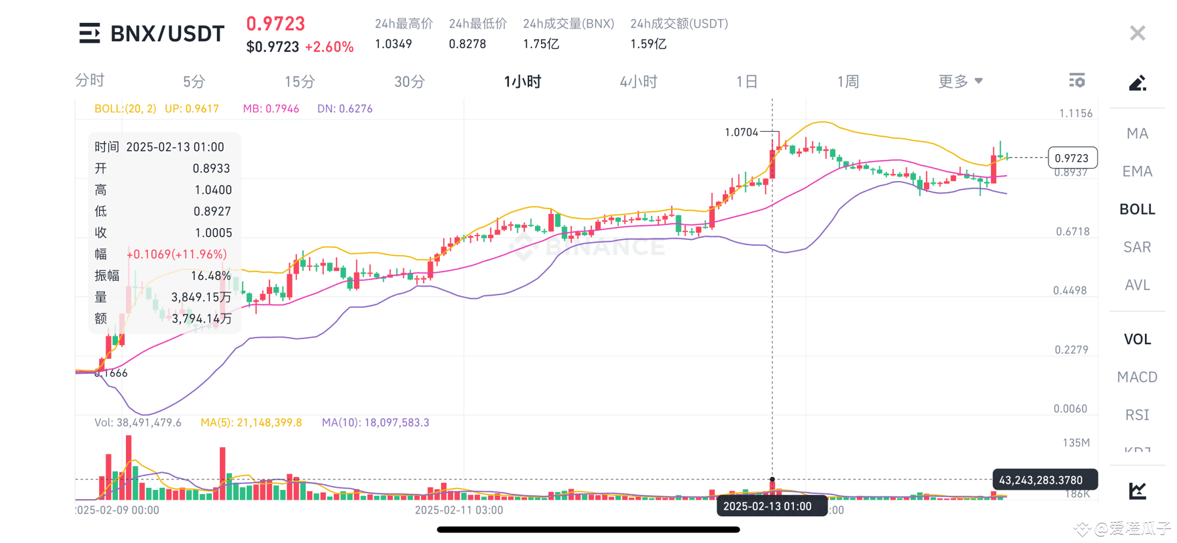Viewport: 1177px width, 543px height.
Task: Switch to the 分时 timeframe
Action: coord(90,81)
